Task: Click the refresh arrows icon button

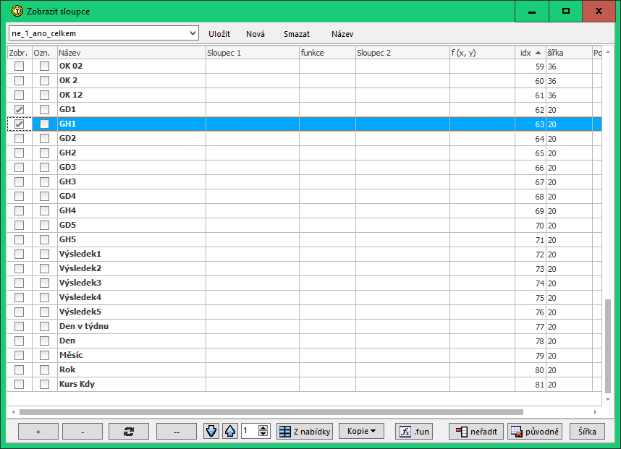Action: (129, 432)
